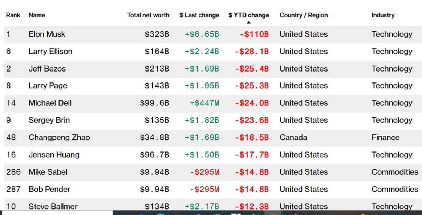The image size is (422, 215).
Task: Click Mike Sabel's name
Action: (48, 172)
